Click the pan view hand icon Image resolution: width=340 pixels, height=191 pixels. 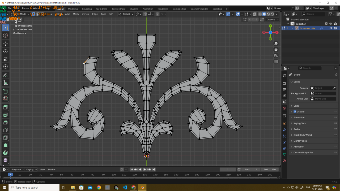point(276,50)
